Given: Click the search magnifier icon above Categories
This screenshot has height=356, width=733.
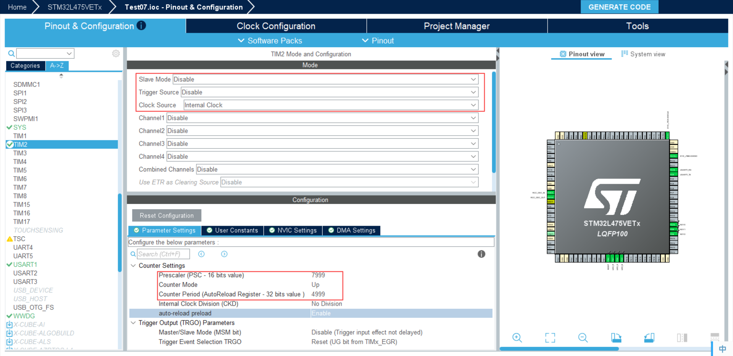Looking at the screenshot, I should tap(11, 54).
